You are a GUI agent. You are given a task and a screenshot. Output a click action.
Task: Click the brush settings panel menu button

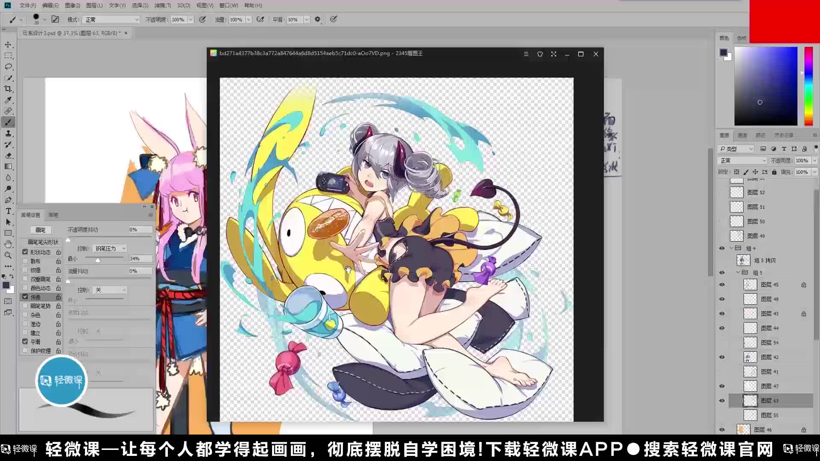click(151, 215)
